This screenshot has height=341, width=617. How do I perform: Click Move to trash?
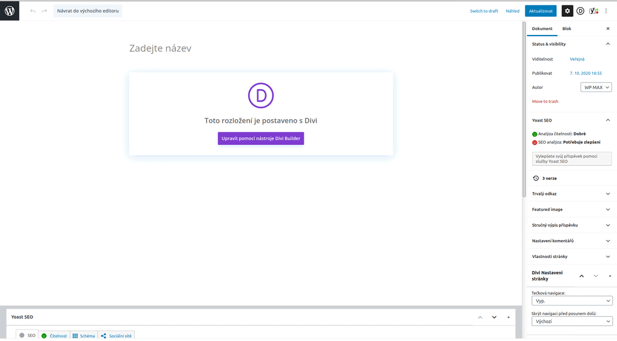click(x=545, y=102)
